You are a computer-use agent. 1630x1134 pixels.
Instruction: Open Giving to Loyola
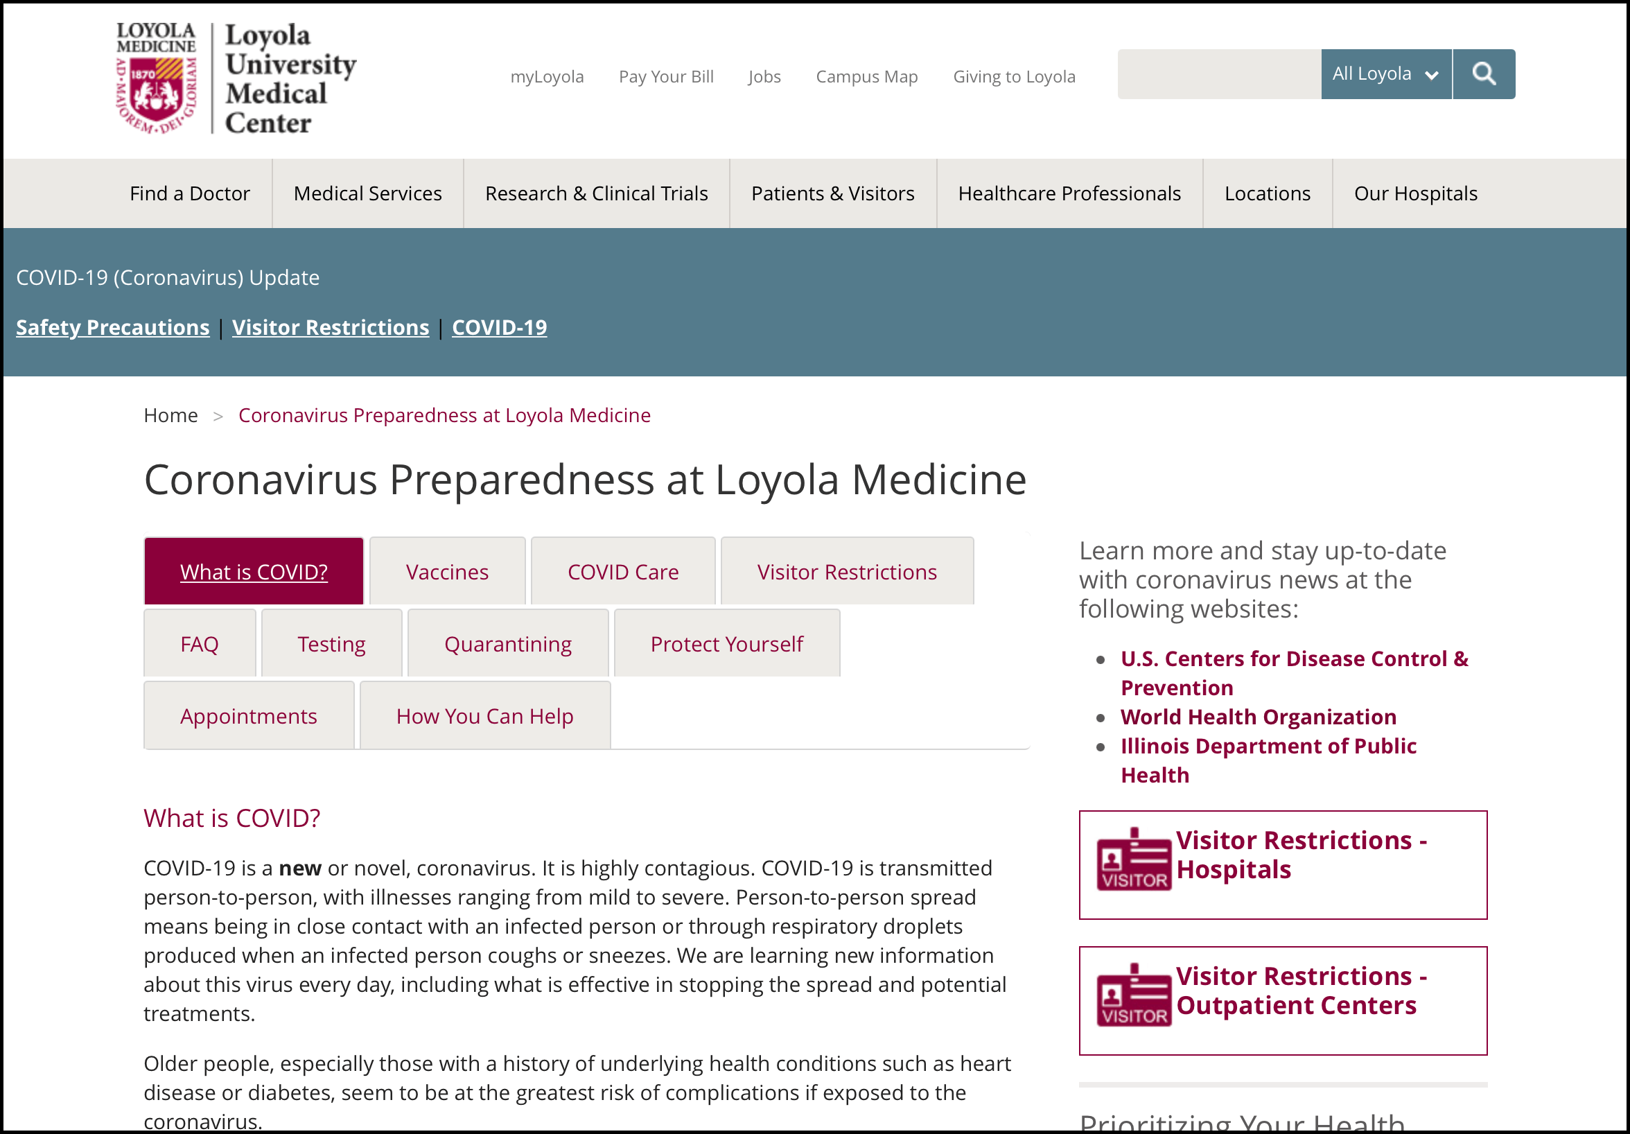tap(1014, 77)
